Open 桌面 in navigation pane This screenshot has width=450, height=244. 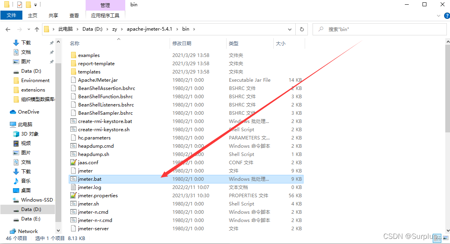26,191
